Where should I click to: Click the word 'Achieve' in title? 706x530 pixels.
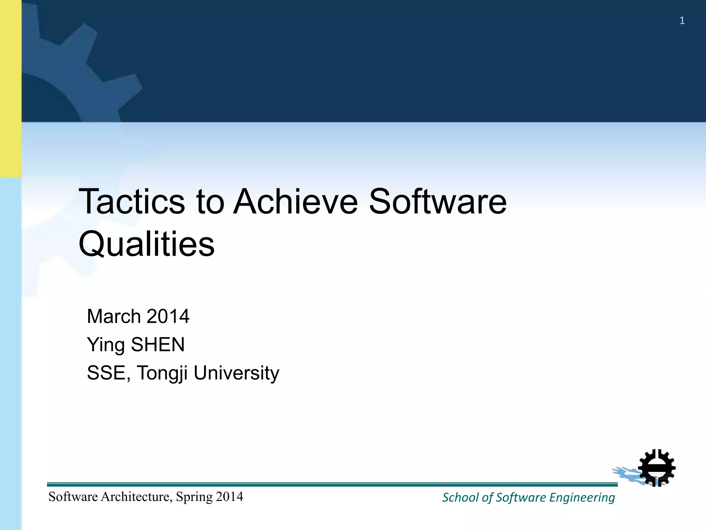tap(296, 202)
